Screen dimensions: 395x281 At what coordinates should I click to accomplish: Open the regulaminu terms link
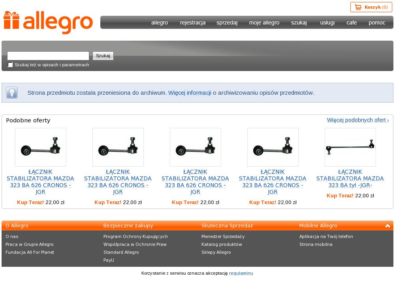(x=241, y=273)
